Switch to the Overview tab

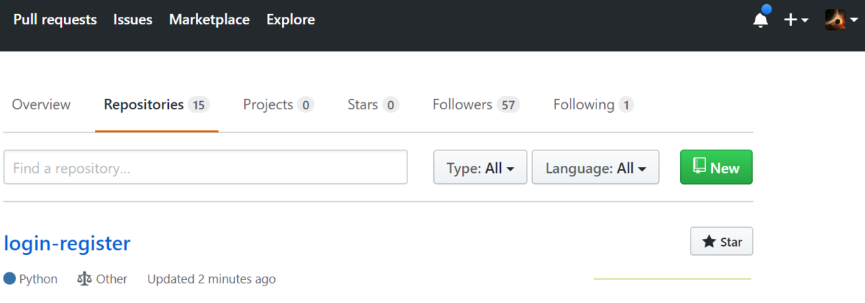41,104
